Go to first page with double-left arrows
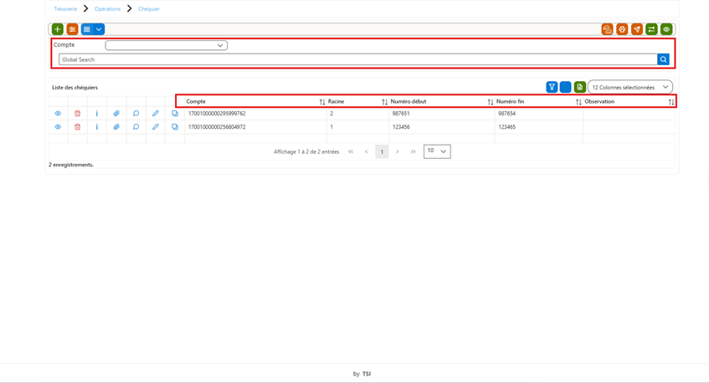Screen dimensions: 709x383 pyautogui.click(x=351, y=151)
